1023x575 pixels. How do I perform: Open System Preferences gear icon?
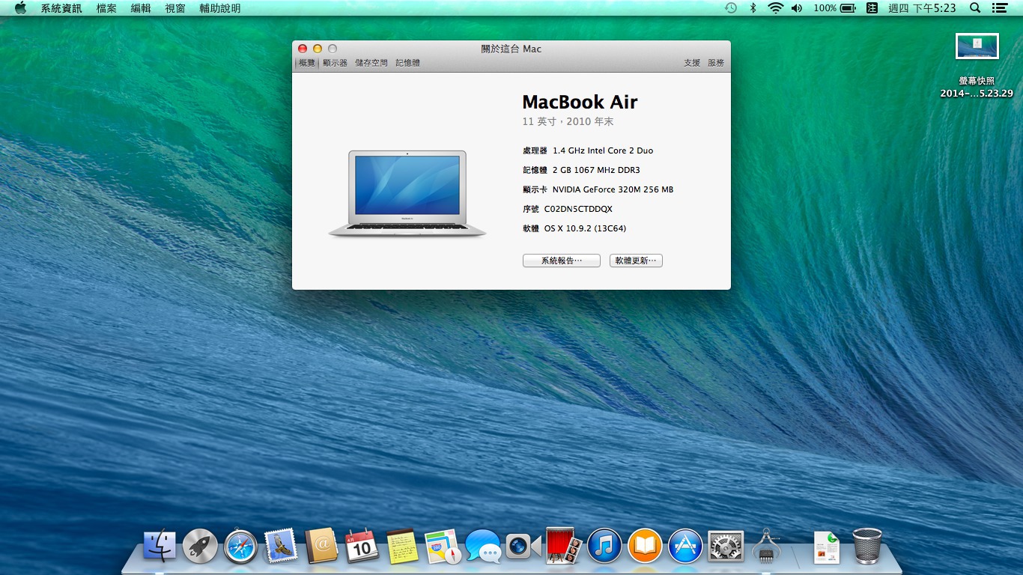tap(726, 547)
